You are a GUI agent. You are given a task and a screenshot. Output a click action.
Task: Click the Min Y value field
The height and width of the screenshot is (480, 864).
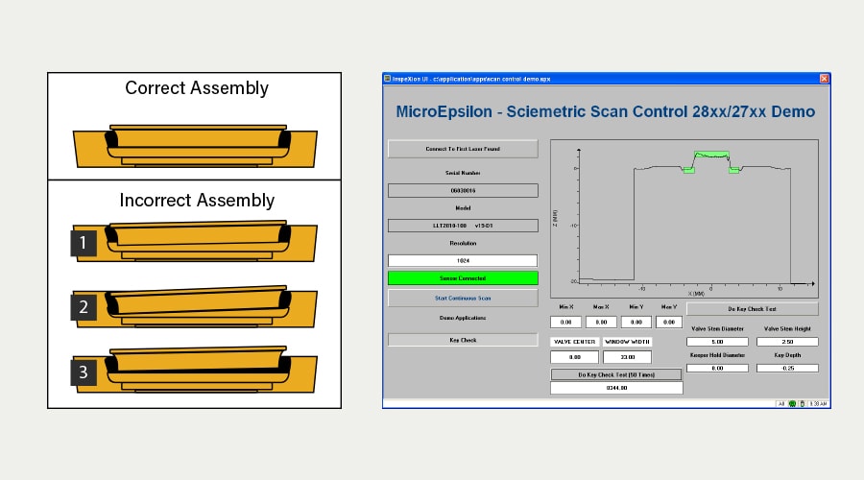tap(636, 323)
